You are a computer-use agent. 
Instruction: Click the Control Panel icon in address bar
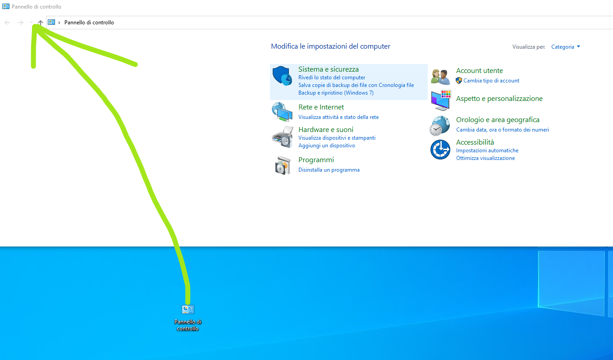[51, 22]
